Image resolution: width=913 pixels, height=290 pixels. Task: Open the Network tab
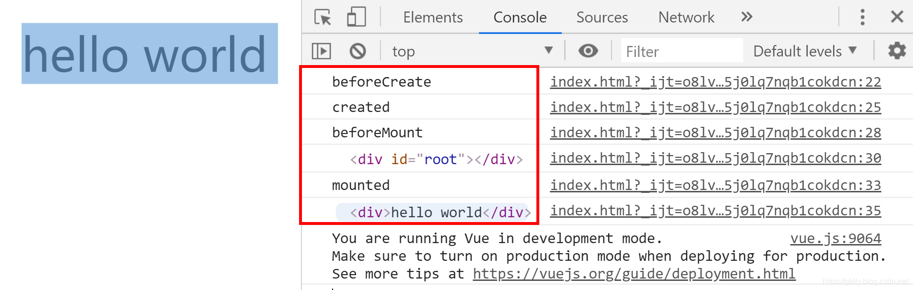coord(686,17)
